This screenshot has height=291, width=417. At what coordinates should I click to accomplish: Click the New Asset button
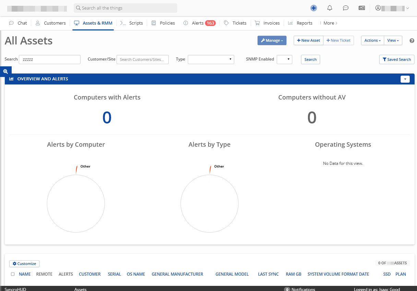pyautogui.click(x=308, y=40)
